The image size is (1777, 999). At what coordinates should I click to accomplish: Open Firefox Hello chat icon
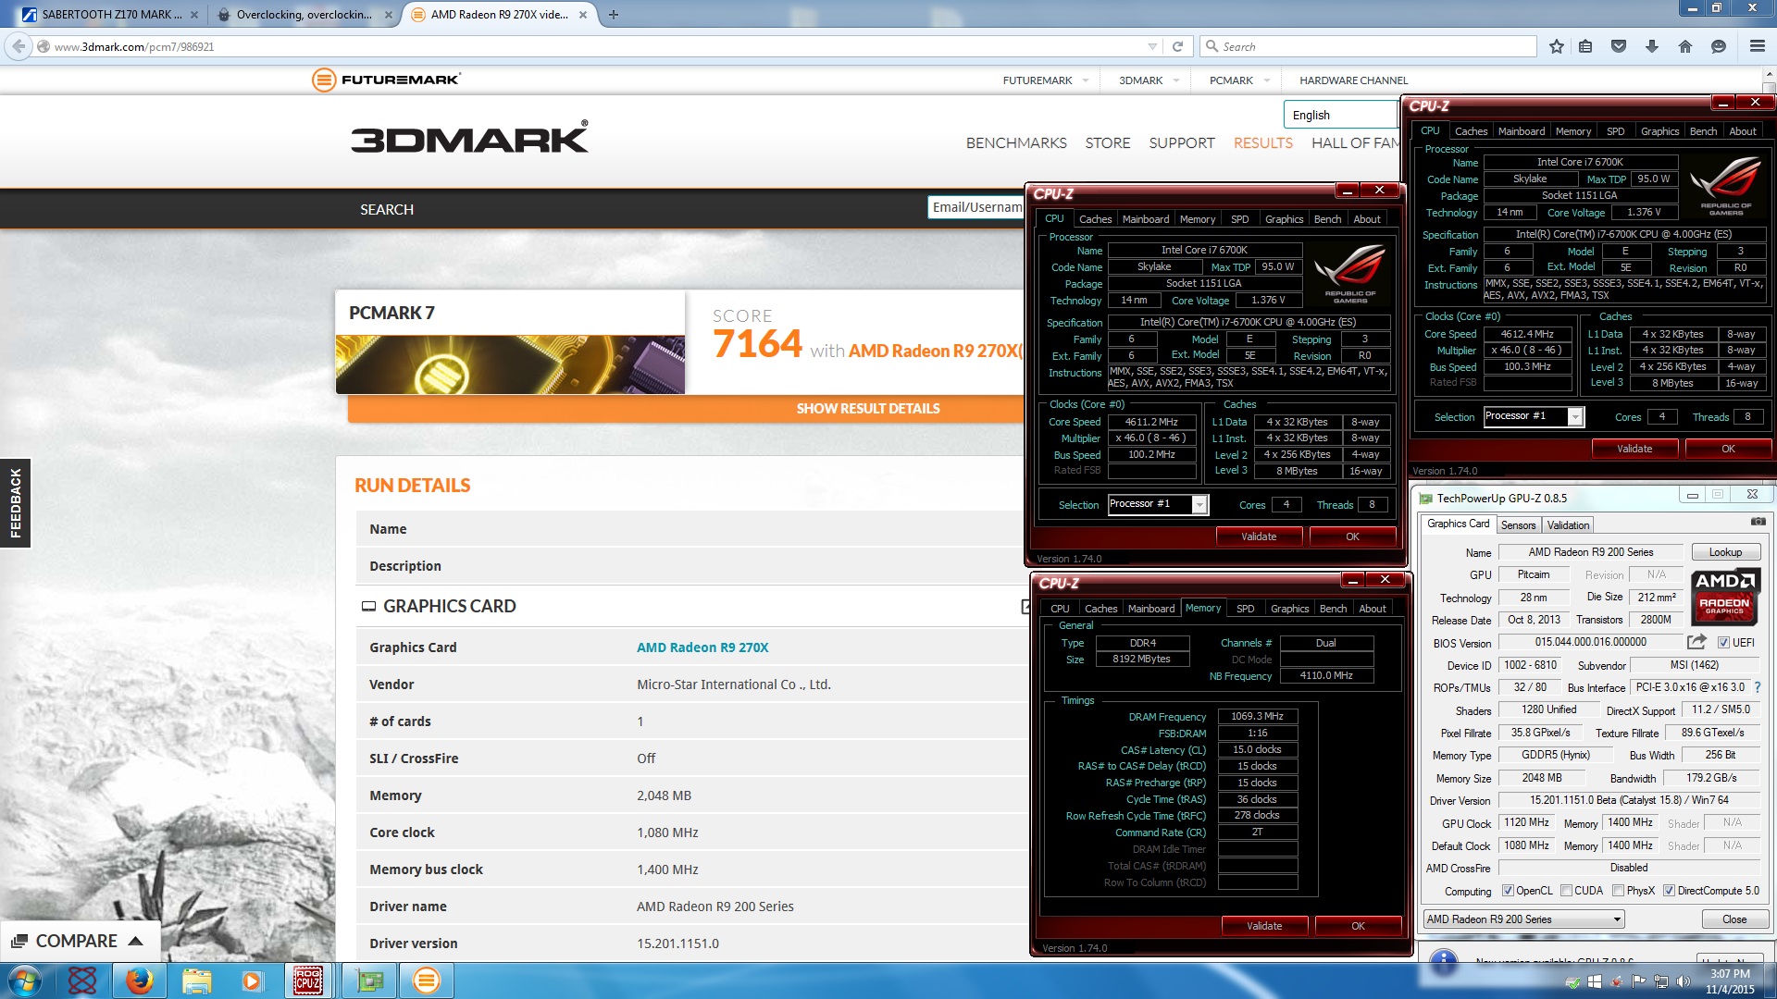click(1719, 46)
